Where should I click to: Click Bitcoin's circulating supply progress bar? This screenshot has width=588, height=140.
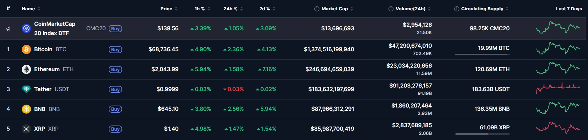coord(482,54)
